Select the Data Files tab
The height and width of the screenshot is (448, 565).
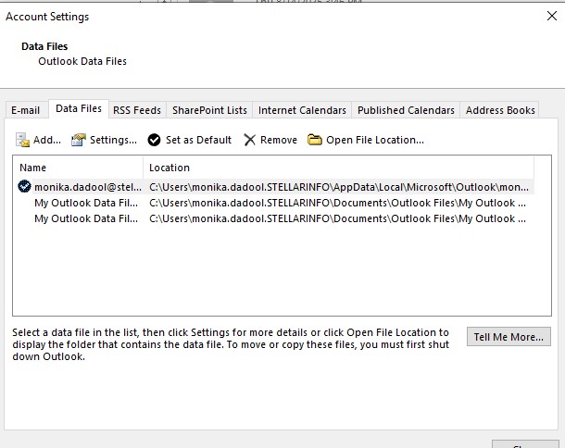pos(79,109)
